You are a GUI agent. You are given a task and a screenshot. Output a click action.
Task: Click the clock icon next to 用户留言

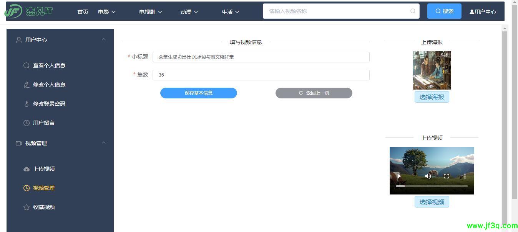26,123
